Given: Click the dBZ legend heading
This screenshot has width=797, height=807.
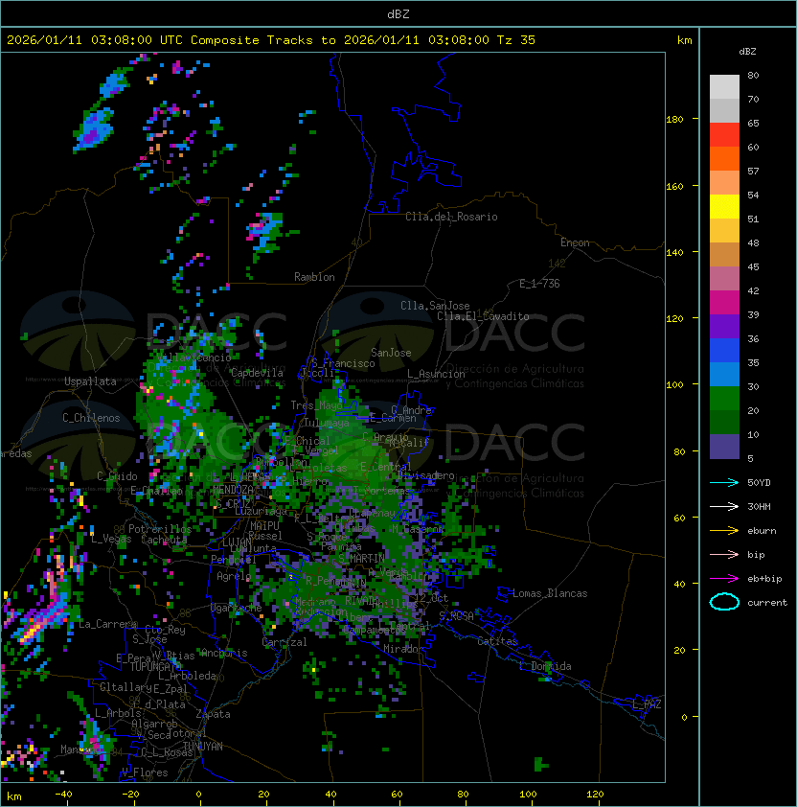Looking at the screenshot, I should [747, 52].
